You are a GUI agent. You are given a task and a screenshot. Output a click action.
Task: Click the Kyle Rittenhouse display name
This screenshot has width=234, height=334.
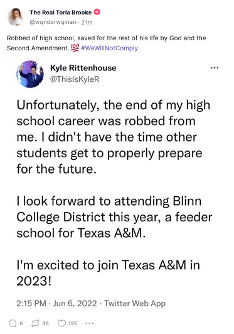point(83,68)
